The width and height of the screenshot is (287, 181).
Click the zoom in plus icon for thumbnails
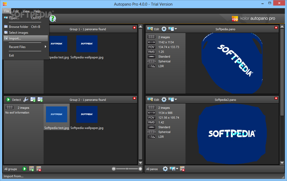[x=140, y=169]
